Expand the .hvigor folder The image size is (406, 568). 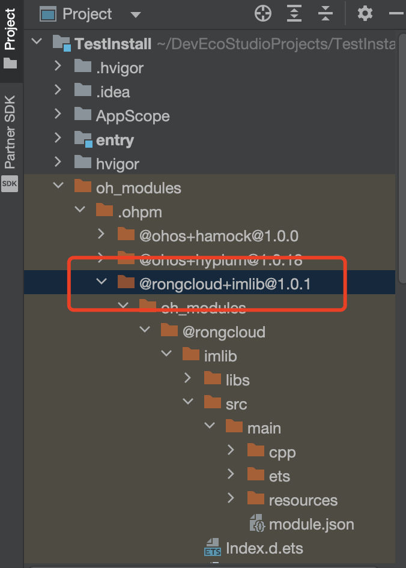[x=58, y=65]
